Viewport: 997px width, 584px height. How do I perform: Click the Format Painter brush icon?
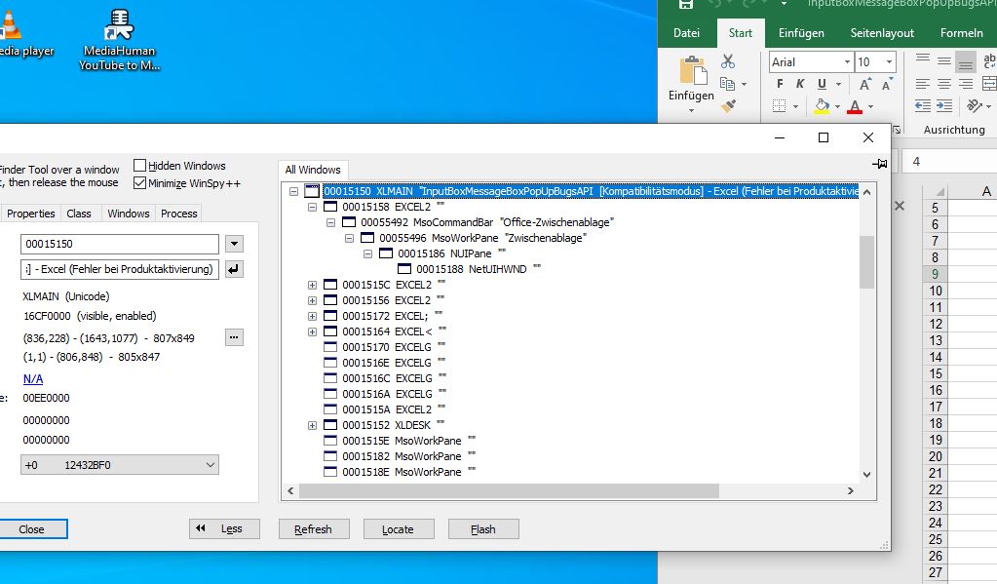[729, 105]
